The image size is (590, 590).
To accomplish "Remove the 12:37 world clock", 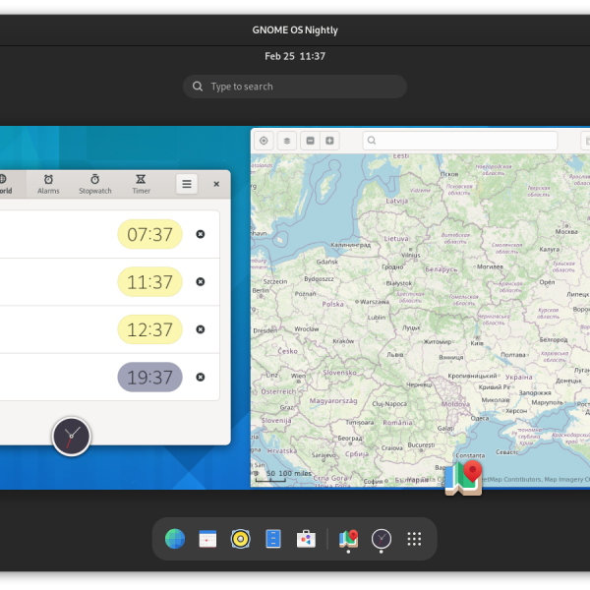I will 201,329.
